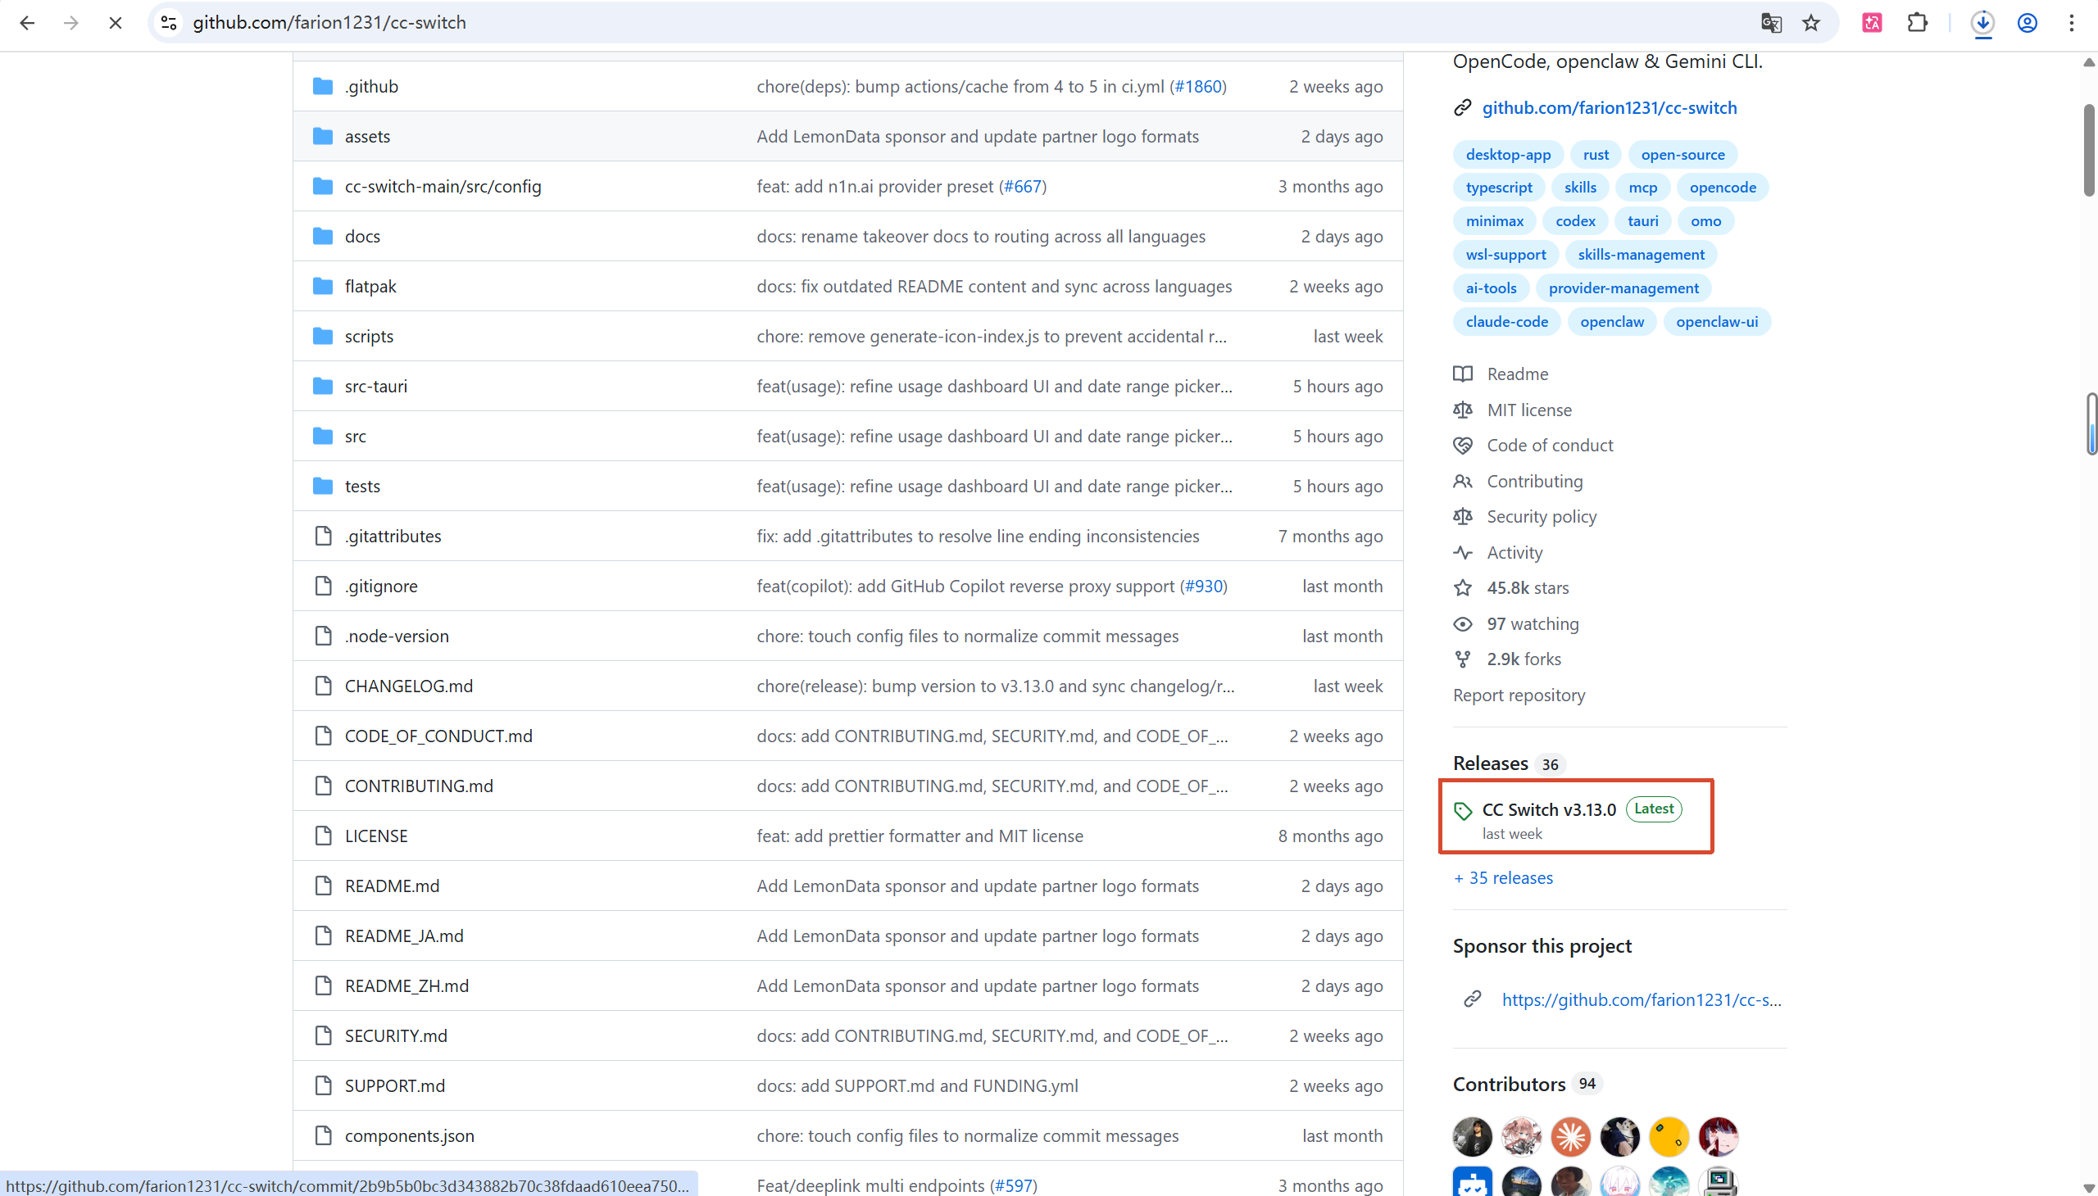Click the page vertical scrollbar thumb
Screen dimensions: 2098x1196
tap(2088, 149)
